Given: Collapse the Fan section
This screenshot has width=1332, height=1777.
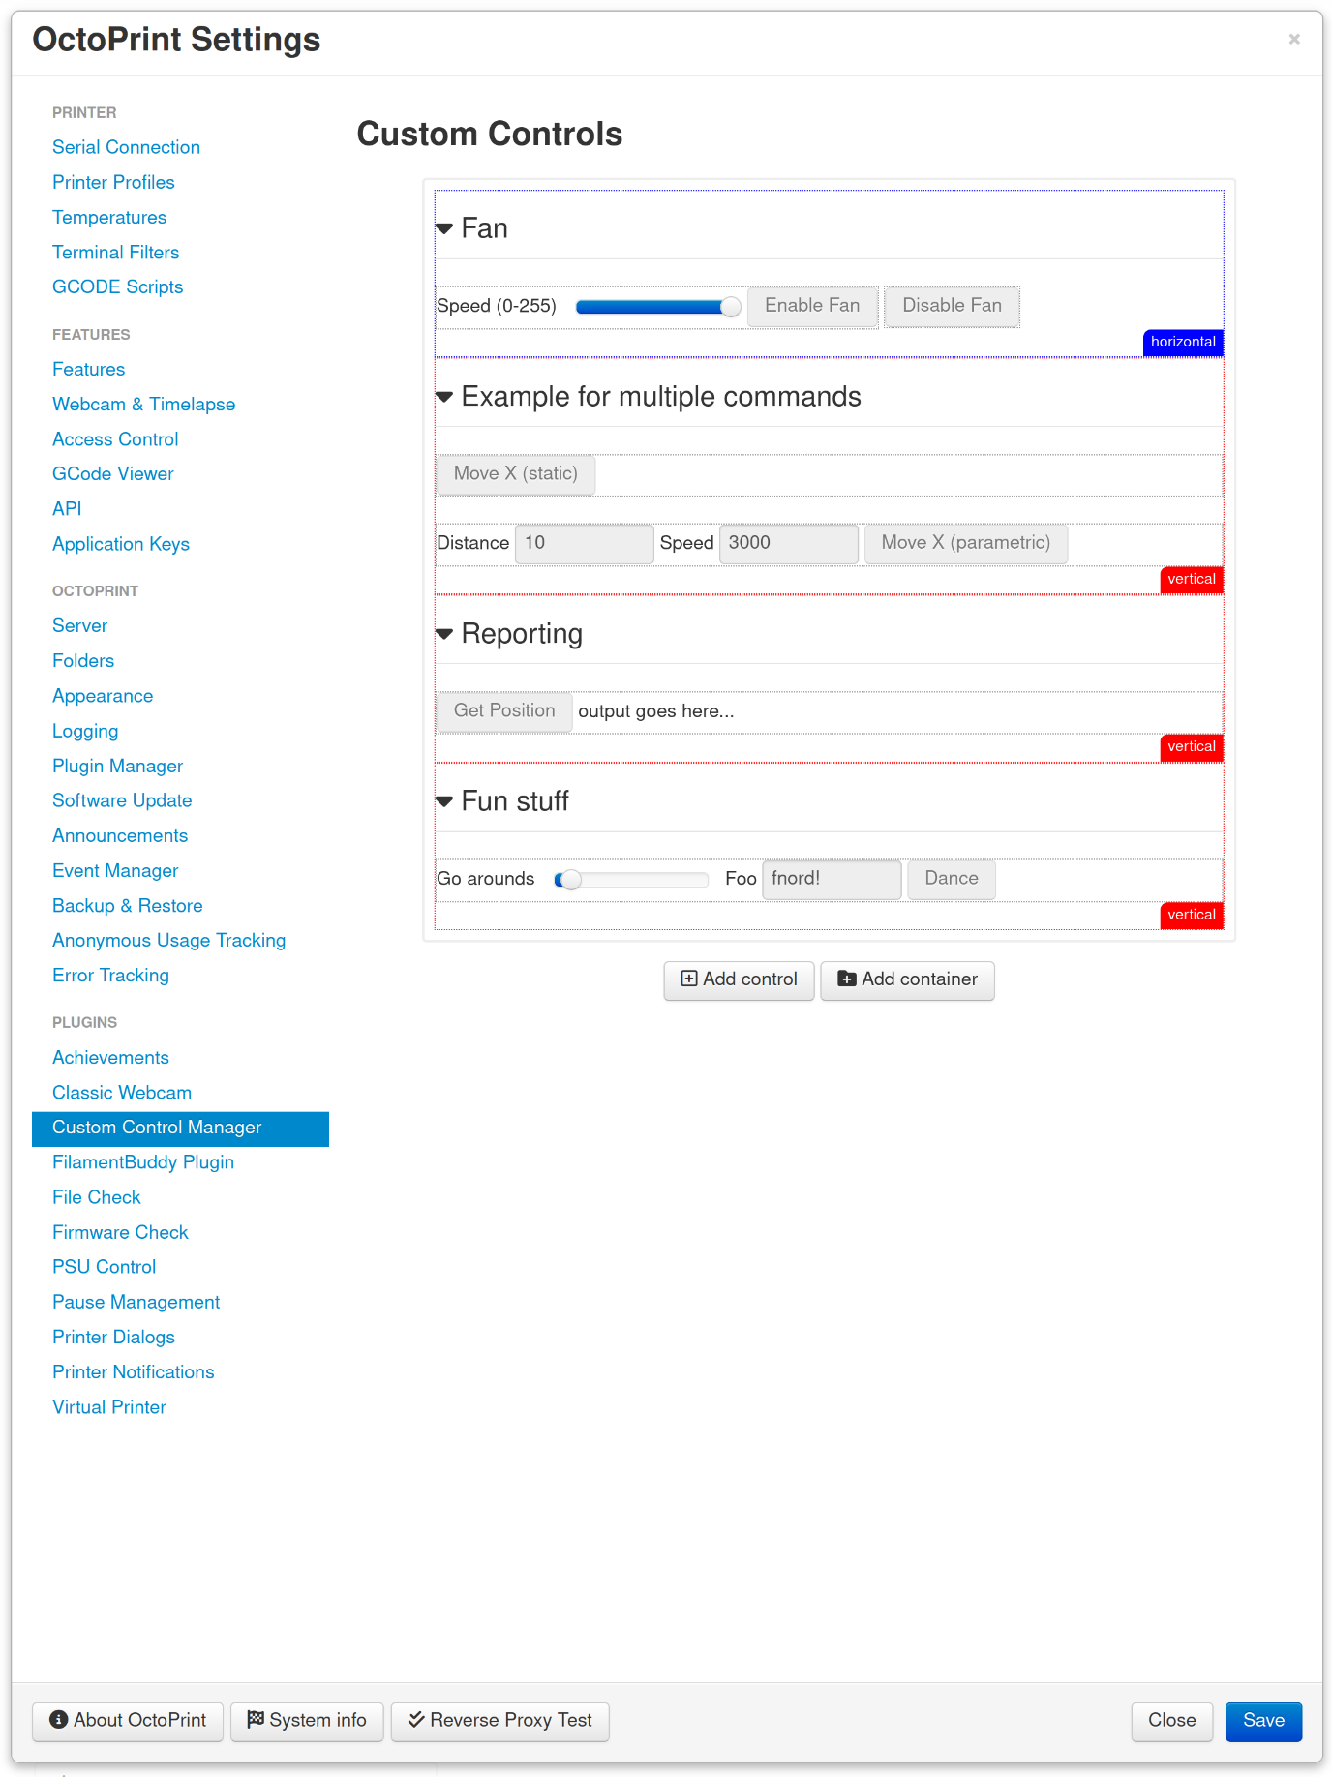Looking at the screenshot, I should [445, 229].
